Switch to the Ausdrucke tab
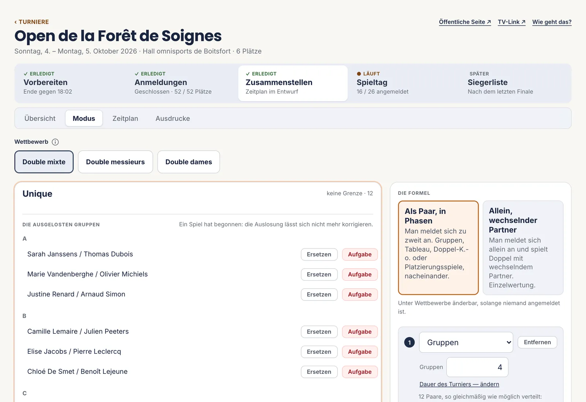The image size is (586, 402). point(173,118)
